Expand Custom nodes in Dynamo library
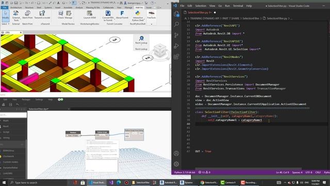The height and width of the screenshot is (186, 330). pos(10,162)
